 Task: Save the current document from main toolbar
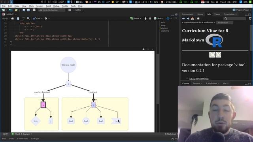[x=24, y=10]
